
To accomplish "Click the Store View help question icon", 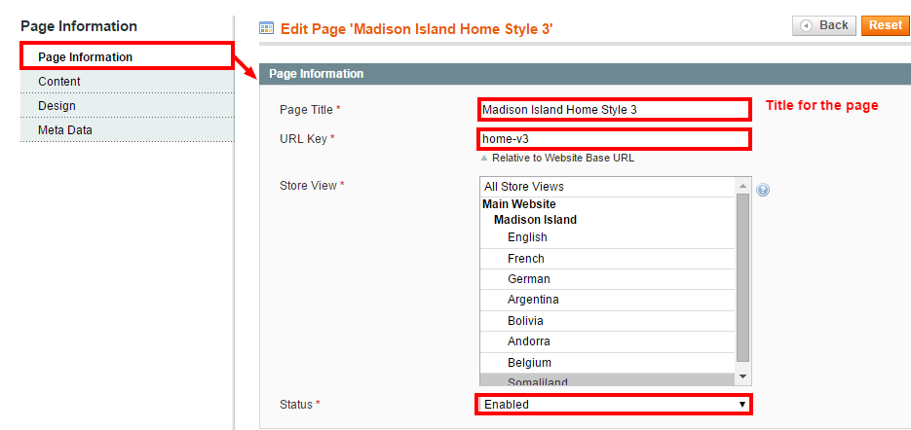I will 763,190.
